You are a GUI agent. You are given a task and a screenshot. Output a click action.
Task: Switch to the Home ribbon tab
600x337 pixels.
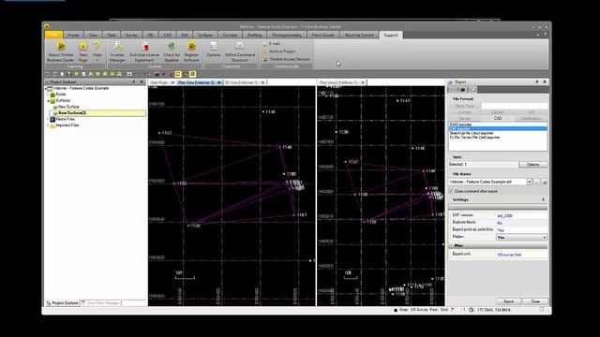tap(73, 35)
